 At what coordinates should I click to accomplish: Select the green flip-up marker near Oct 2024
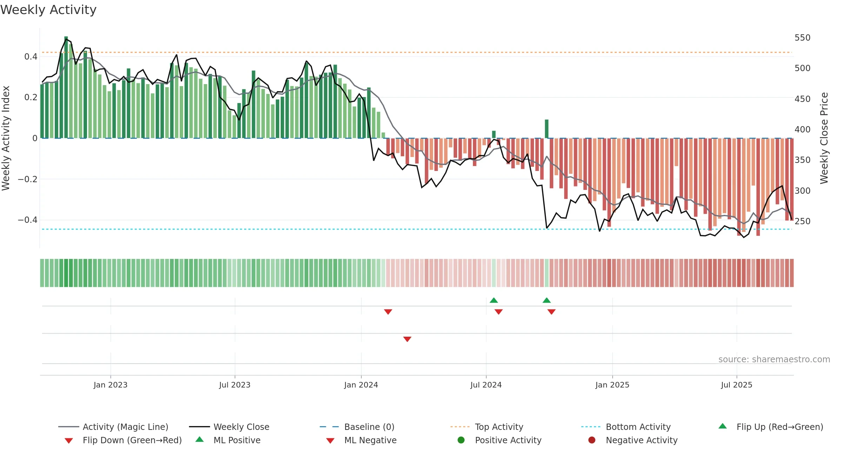click(x=547, y=300)
